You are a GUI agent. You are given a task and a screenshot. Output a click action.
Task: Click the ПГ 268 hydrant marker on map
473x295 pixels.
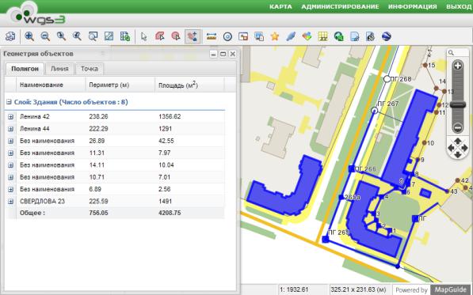(x=387, y=79)
